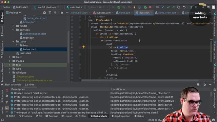The width and height of the screenshot is (217, 122).
Task: Open the Git tool window tab
Action: (39, 116)
